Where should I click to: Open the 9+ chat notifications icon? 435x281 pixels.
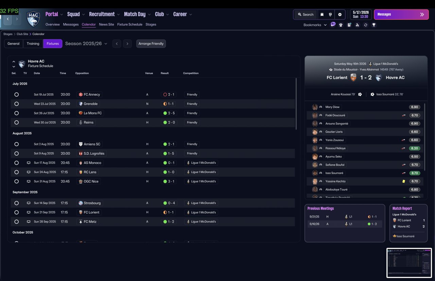(333, 24)
